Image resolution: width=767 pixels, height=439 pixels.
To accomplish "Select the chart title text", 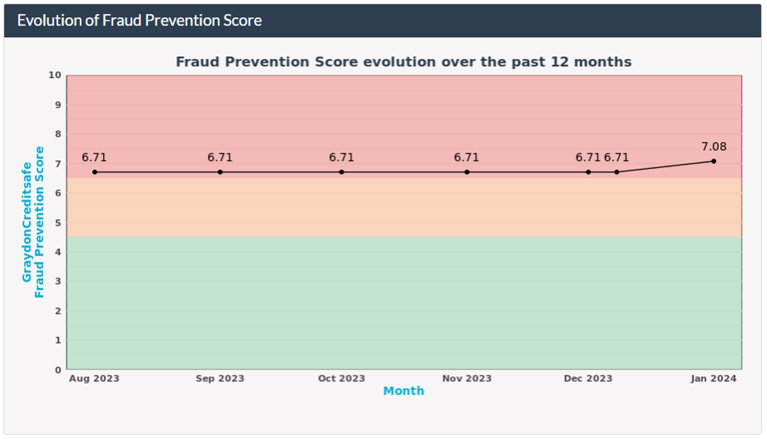I will coord(404,62).
